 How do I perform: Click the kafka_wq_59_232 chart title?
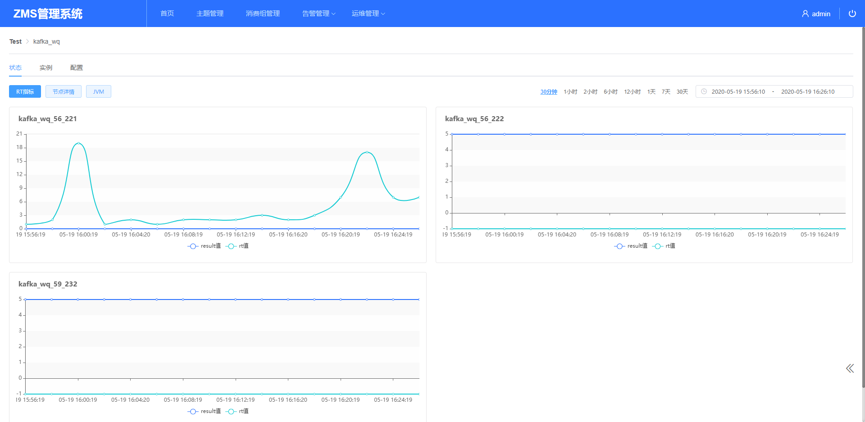pos(48,284)
